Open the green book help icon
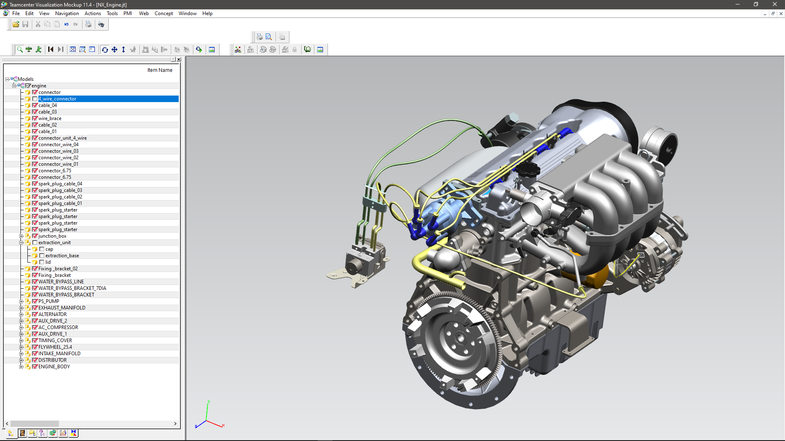Image resolution: width=785 pixels, height=441 pixels. click(x=307, y=49)
